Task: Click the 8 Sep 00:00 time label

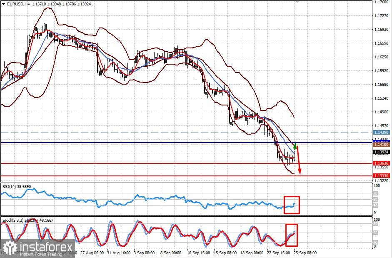Action: [171, 253]
